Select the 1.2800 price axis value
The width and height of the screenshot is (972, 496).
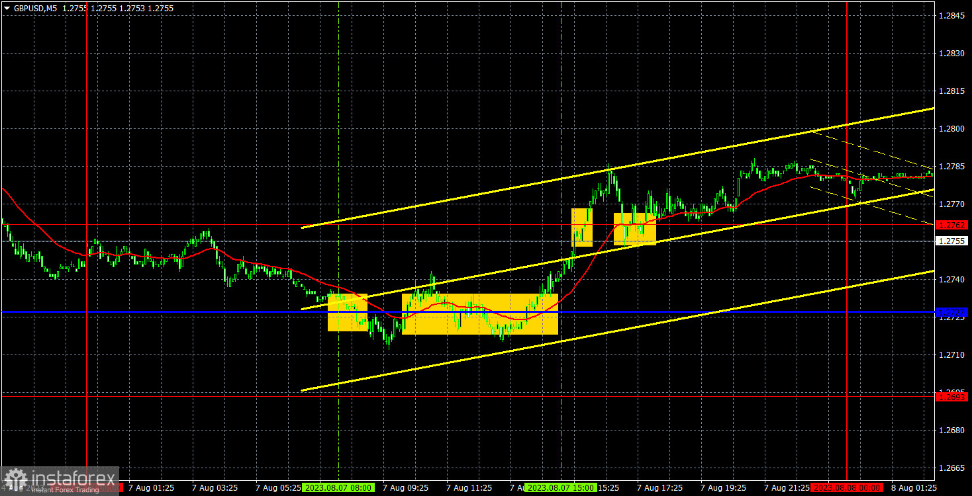(952, 128)
